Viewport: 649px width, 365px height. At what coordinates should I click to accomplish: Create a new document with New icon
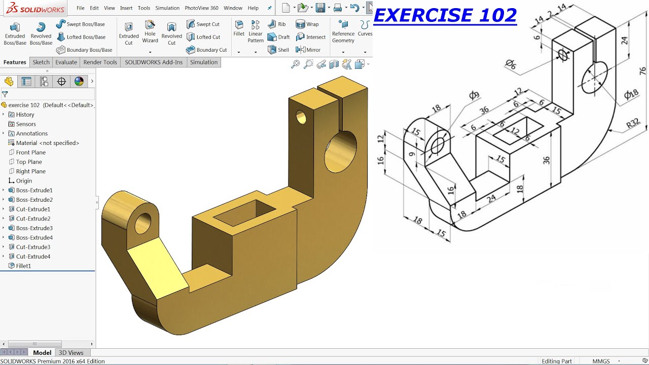(x=286, y=8)
